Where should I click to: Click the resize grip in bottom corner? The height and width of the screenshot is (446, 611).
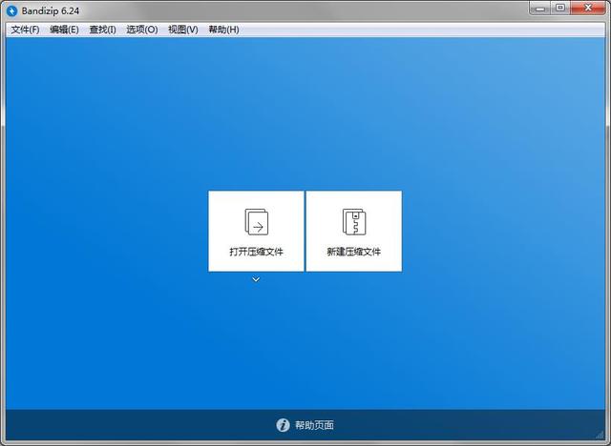600,436
